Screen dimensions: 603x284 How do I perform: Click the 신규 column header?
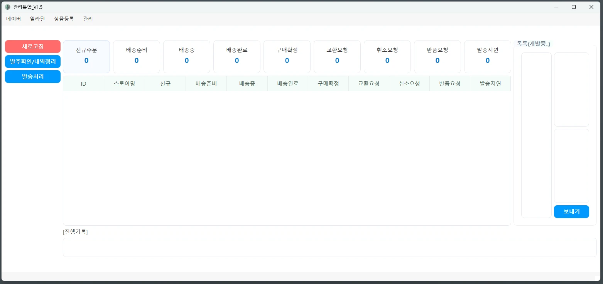166,84
